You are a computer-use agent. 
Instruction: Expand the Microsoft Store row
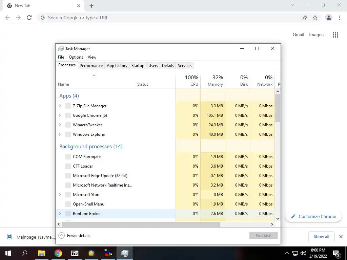click(60, 195)
